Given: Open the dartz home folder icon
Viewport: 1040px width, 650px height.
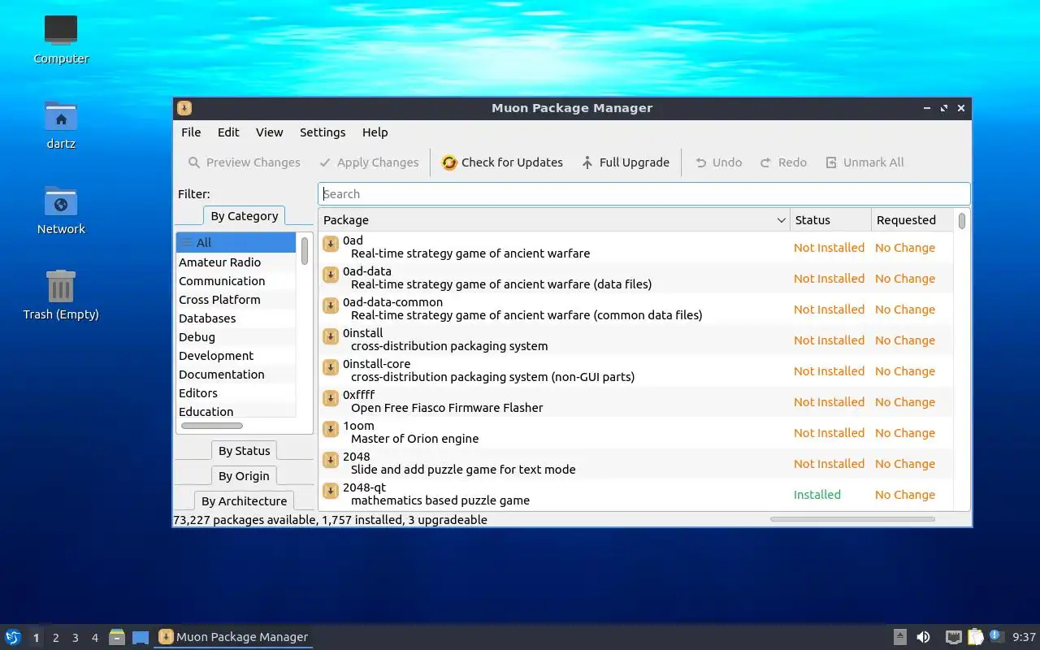Looking at the screenshot, I should [x=61, y=124].
